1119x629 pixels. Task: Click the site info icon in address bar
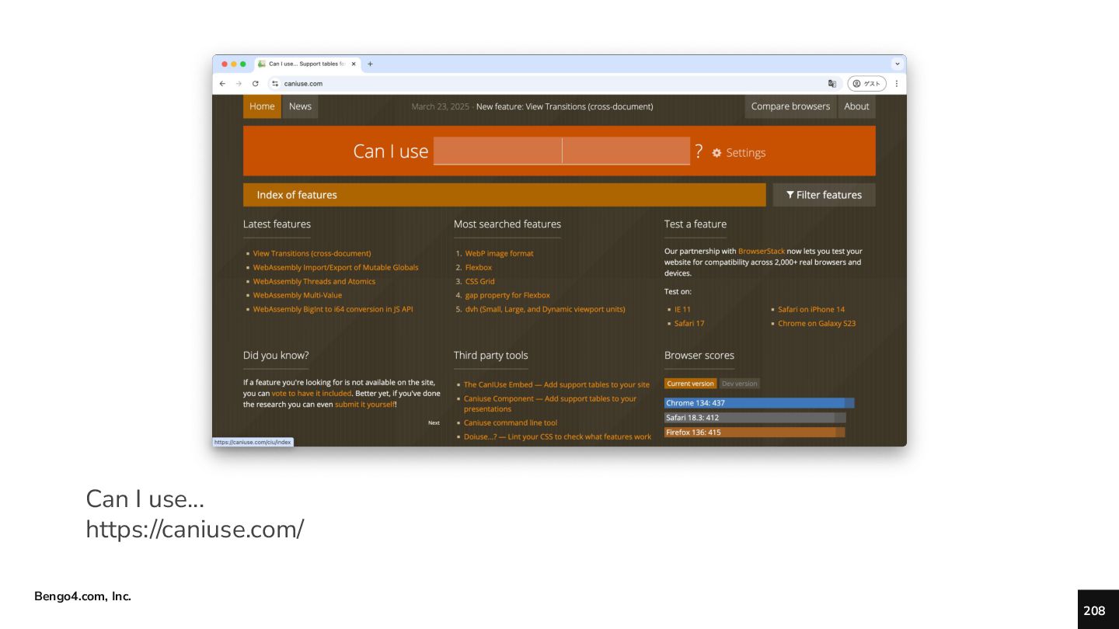point(275,83)
